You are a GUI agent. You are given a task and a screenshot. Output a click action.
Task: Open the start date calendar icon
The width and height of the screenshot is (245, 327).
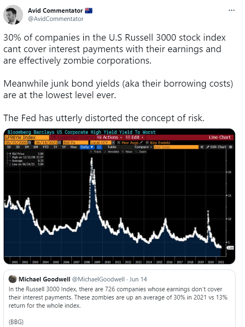[x=30, y=143]
